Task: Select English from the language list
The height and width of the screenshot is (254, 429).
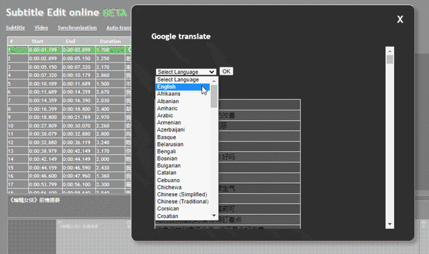Action: [x=183, y=87]
